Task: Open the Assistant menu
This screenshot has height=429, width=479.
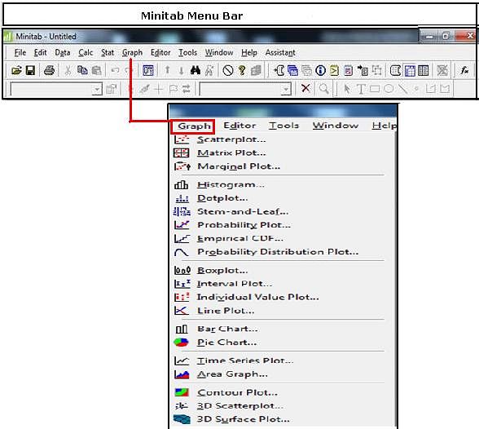Action: pyautogui.click(x=280, y=52)
